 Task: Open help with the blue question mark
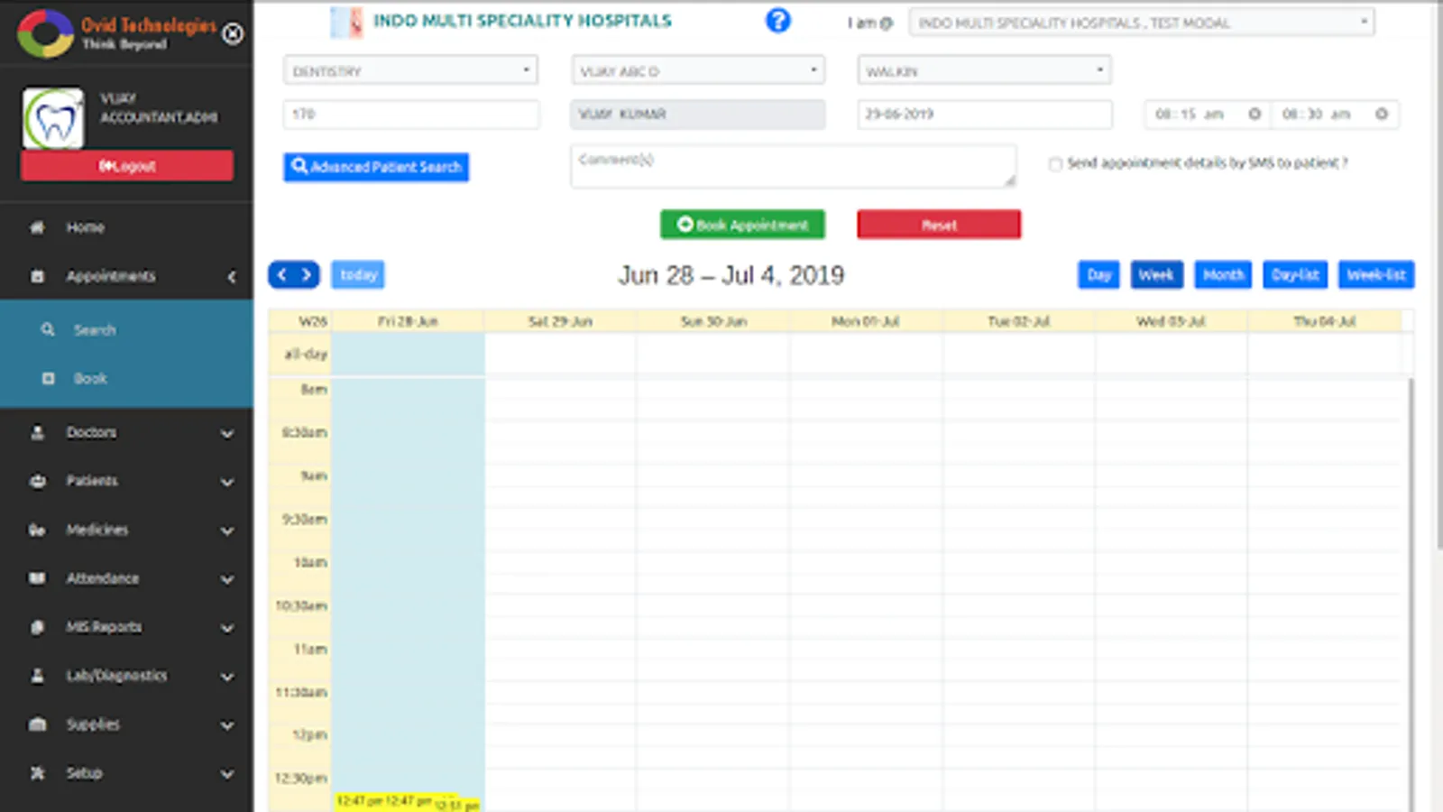778,21
